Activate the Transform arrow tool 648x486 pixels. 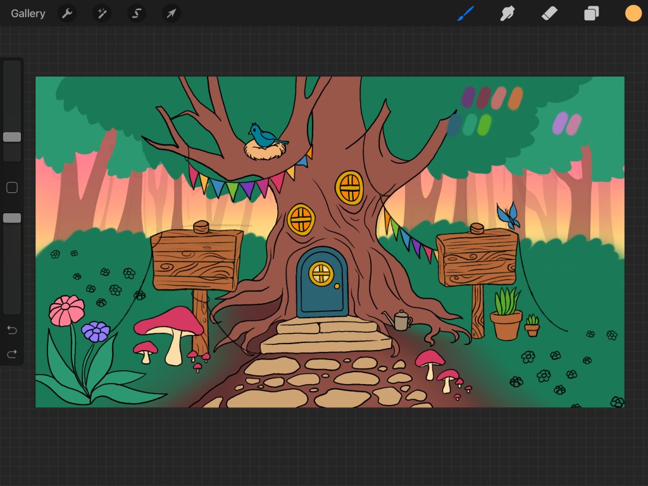171,13
